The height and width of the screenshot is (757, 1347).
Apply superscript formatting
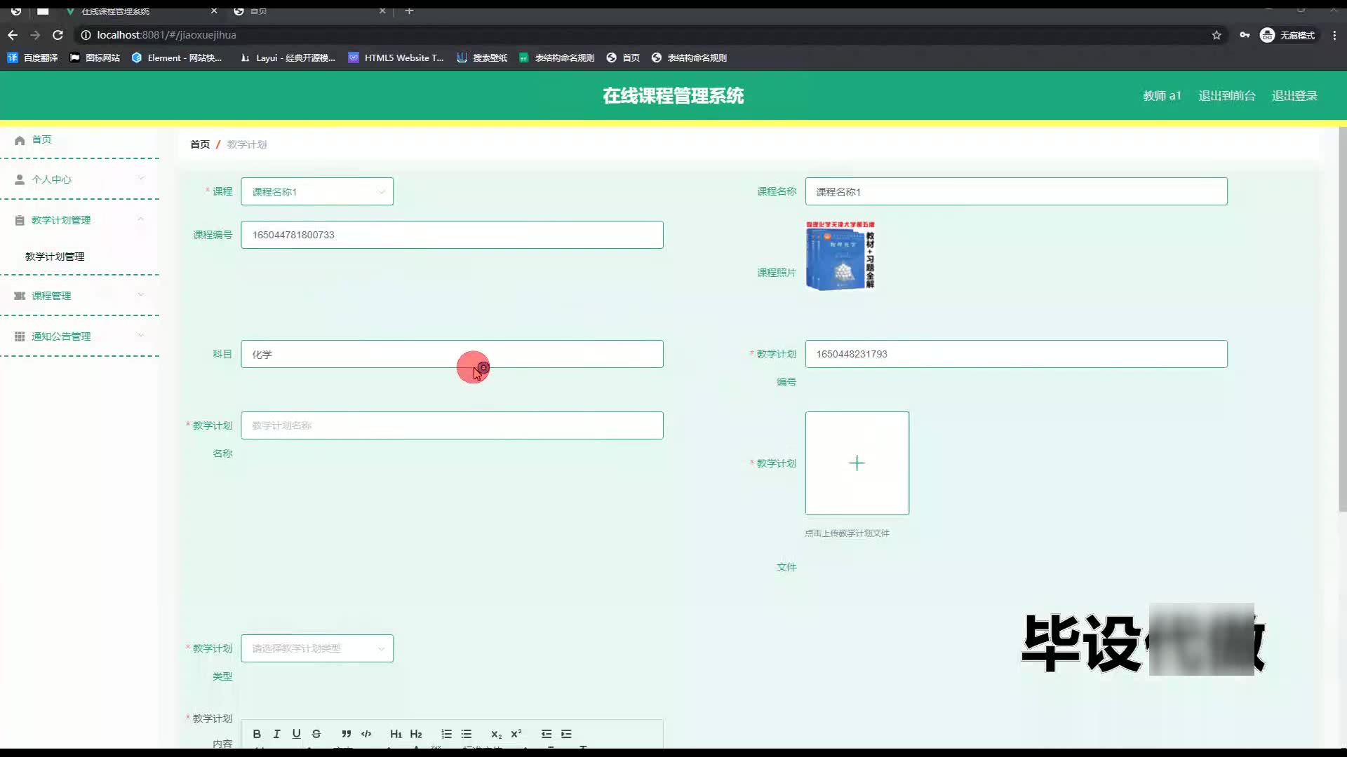(x=516, y=734)
